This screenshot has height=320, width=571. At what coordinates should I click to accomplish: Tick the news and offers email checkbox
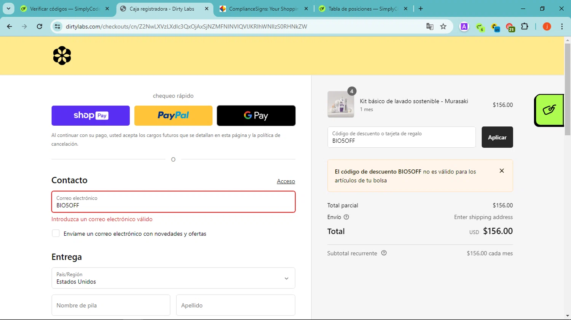tap(56, 233)
